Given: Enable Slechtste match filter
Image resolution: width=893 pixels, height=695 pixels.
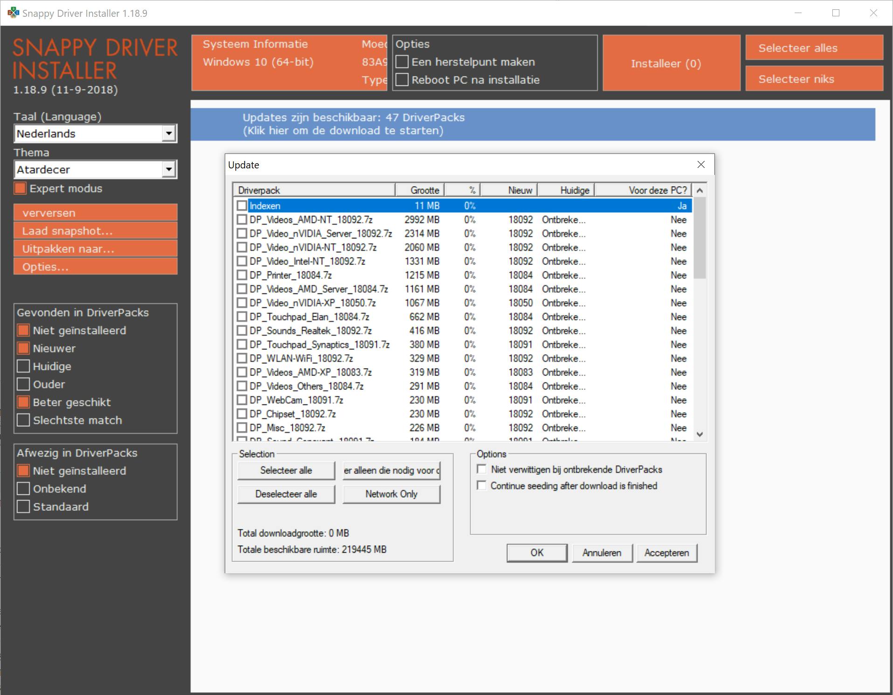Looking at the screenshot, I should click(x=23, y=420).
